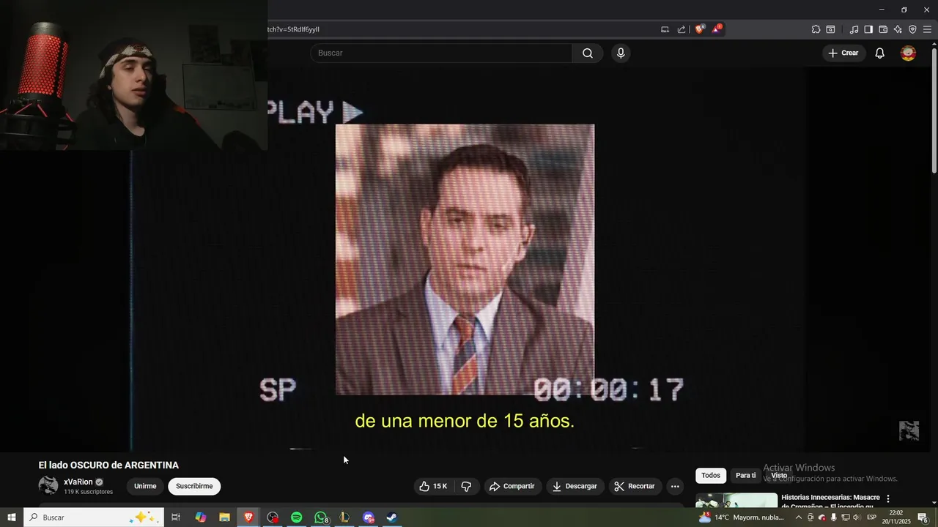Open the tab search icon in toolbar
This screenshot has height=527, width=938.
point(830,29)
